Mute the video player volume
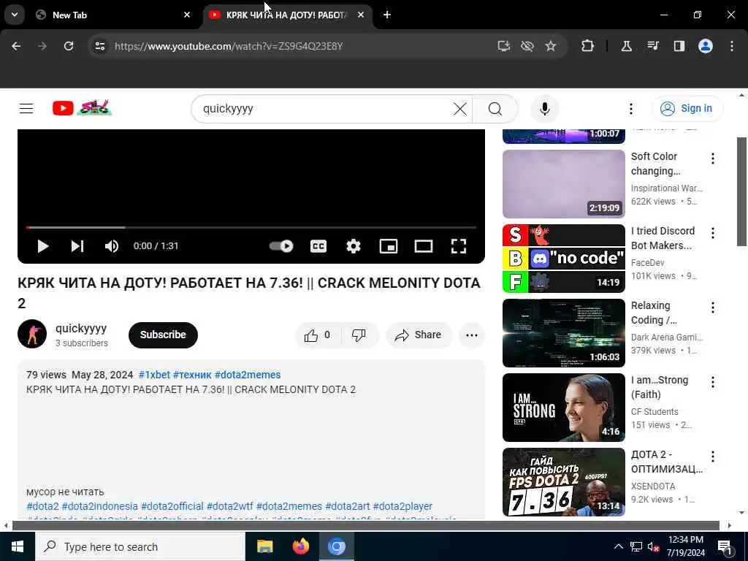748x561 pixels. pos(112,246)
